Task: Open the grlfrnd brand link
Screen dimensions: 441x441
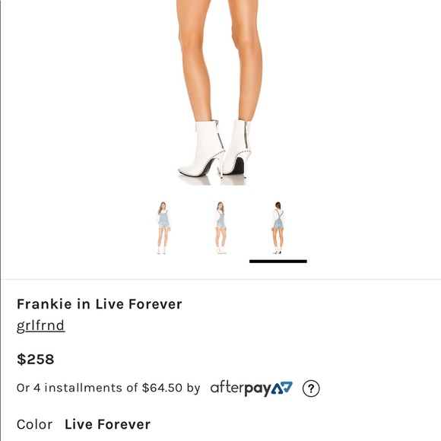Action: tap(40, 325)
